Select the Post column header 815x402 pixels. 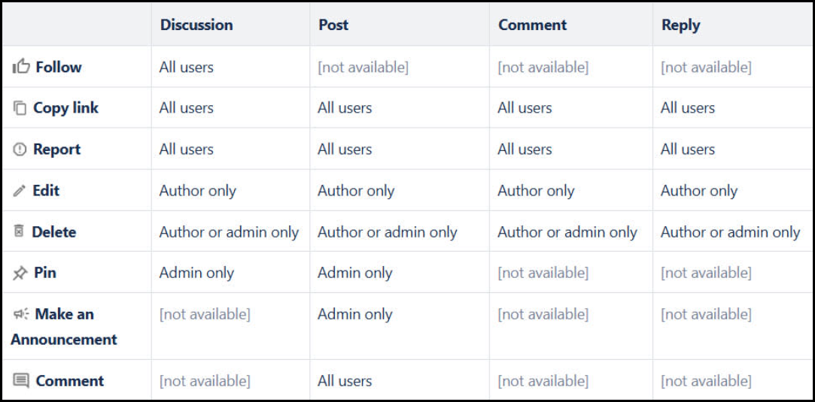click(x=333, y=25)
